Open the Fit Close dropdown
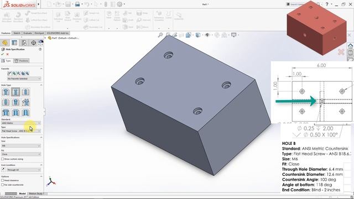 click(x=21, y=154)
